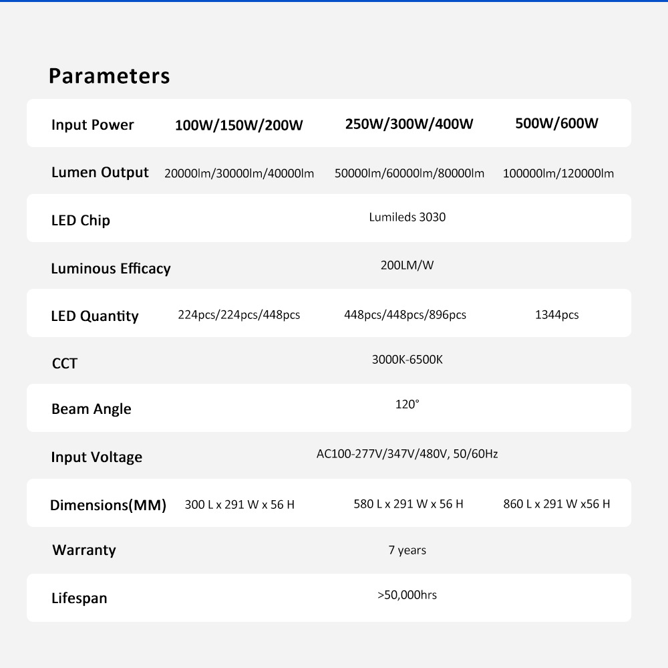This screenshot has width=668, height=668.
Task: Click the 20000lm/30000lm/40000lm lumen value
Action: click(x=239, y=174)
